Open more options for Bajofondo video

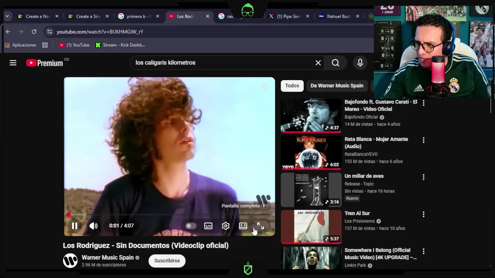click(423, 103)
